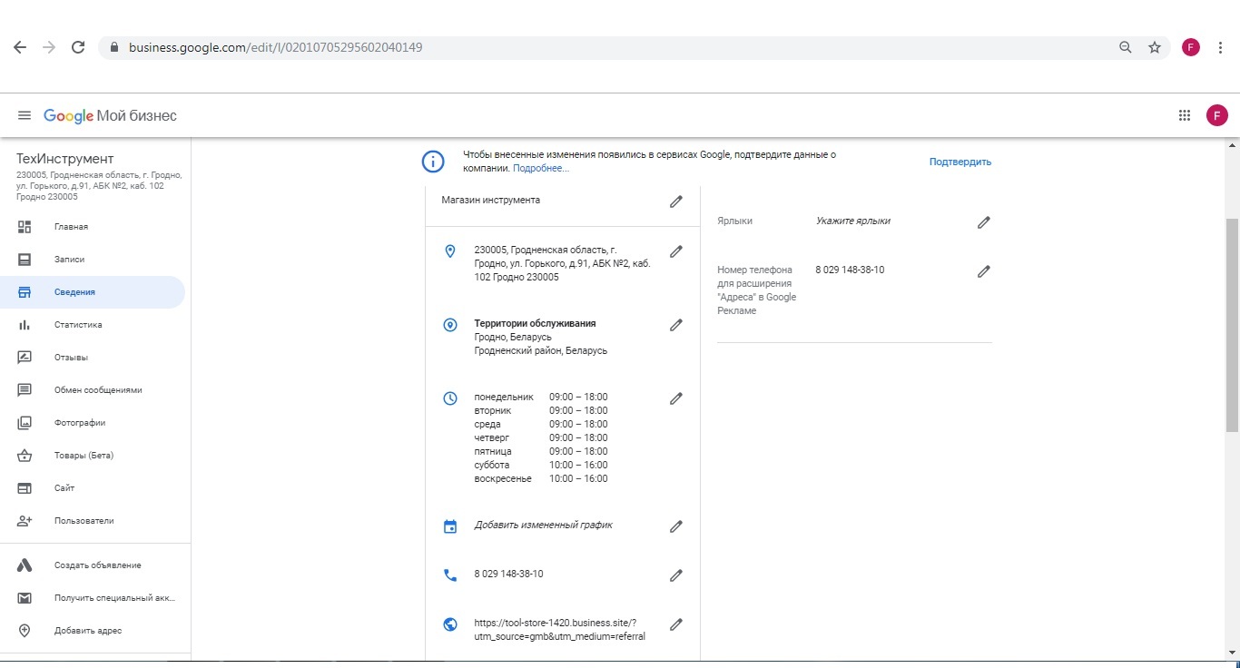Open Создать объявление in sidebar
This screenshot has height=668, width=1240.
tap(93, 565)
